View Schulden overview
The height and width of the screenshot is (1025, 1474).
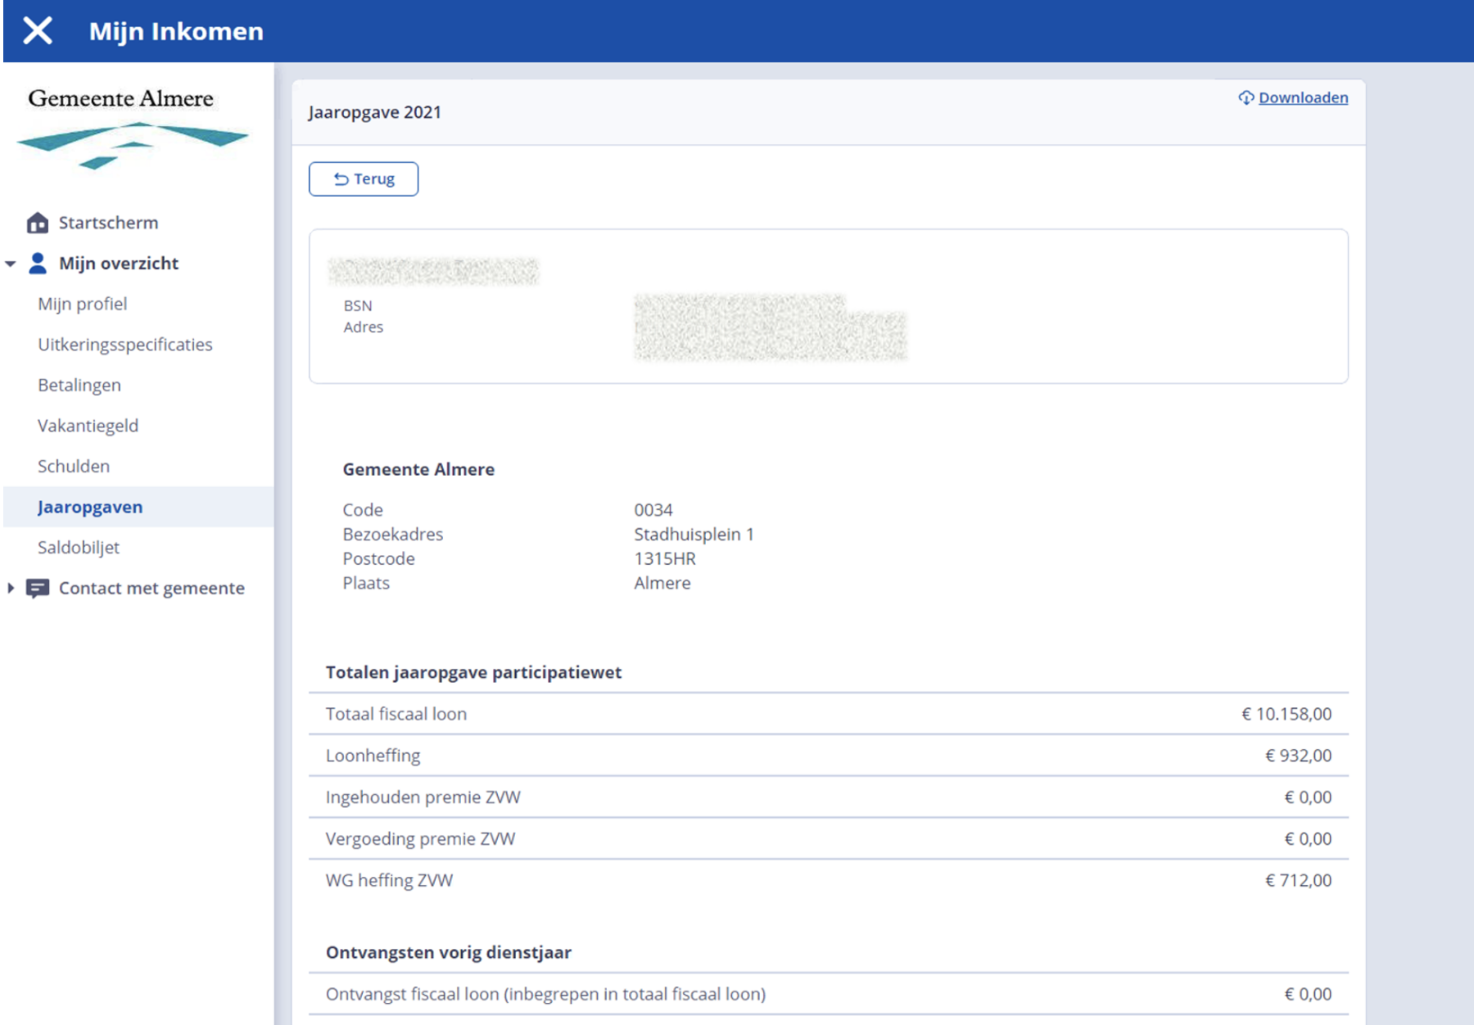tap(74, 466)
